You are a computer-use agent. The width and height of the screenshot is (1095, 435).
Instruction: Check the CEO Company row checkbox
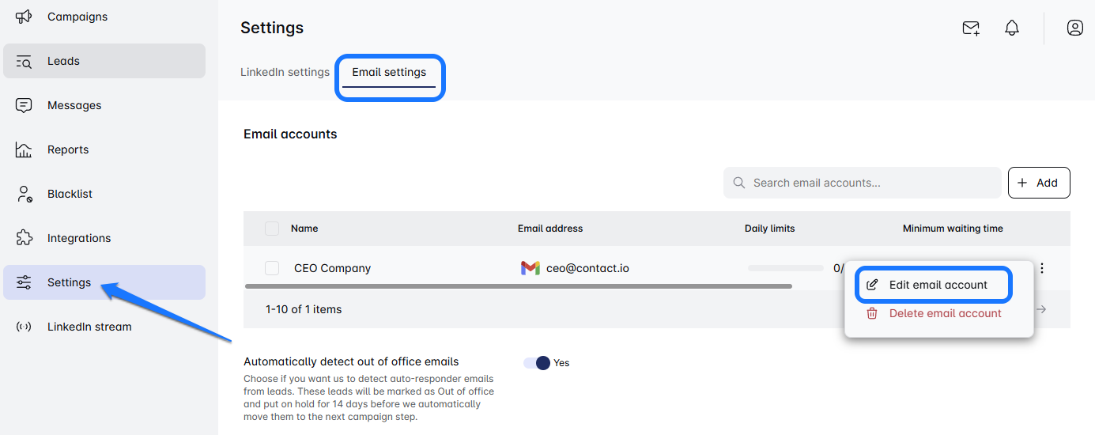[x=272, y=268]
